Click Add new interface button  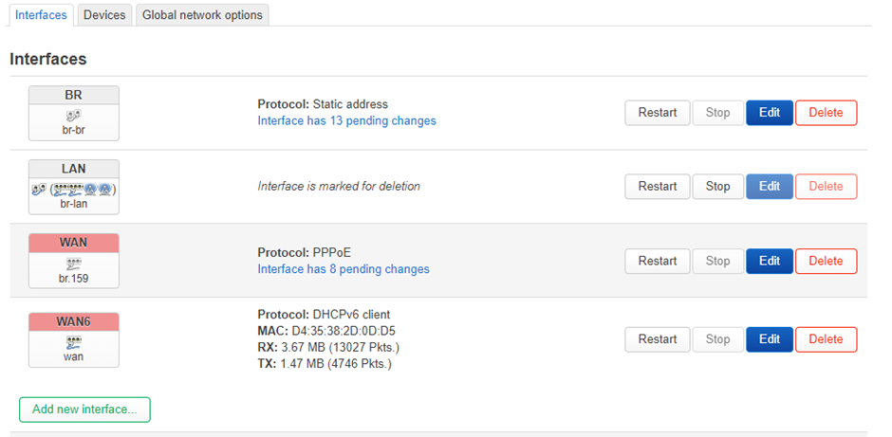coord(84,410)
